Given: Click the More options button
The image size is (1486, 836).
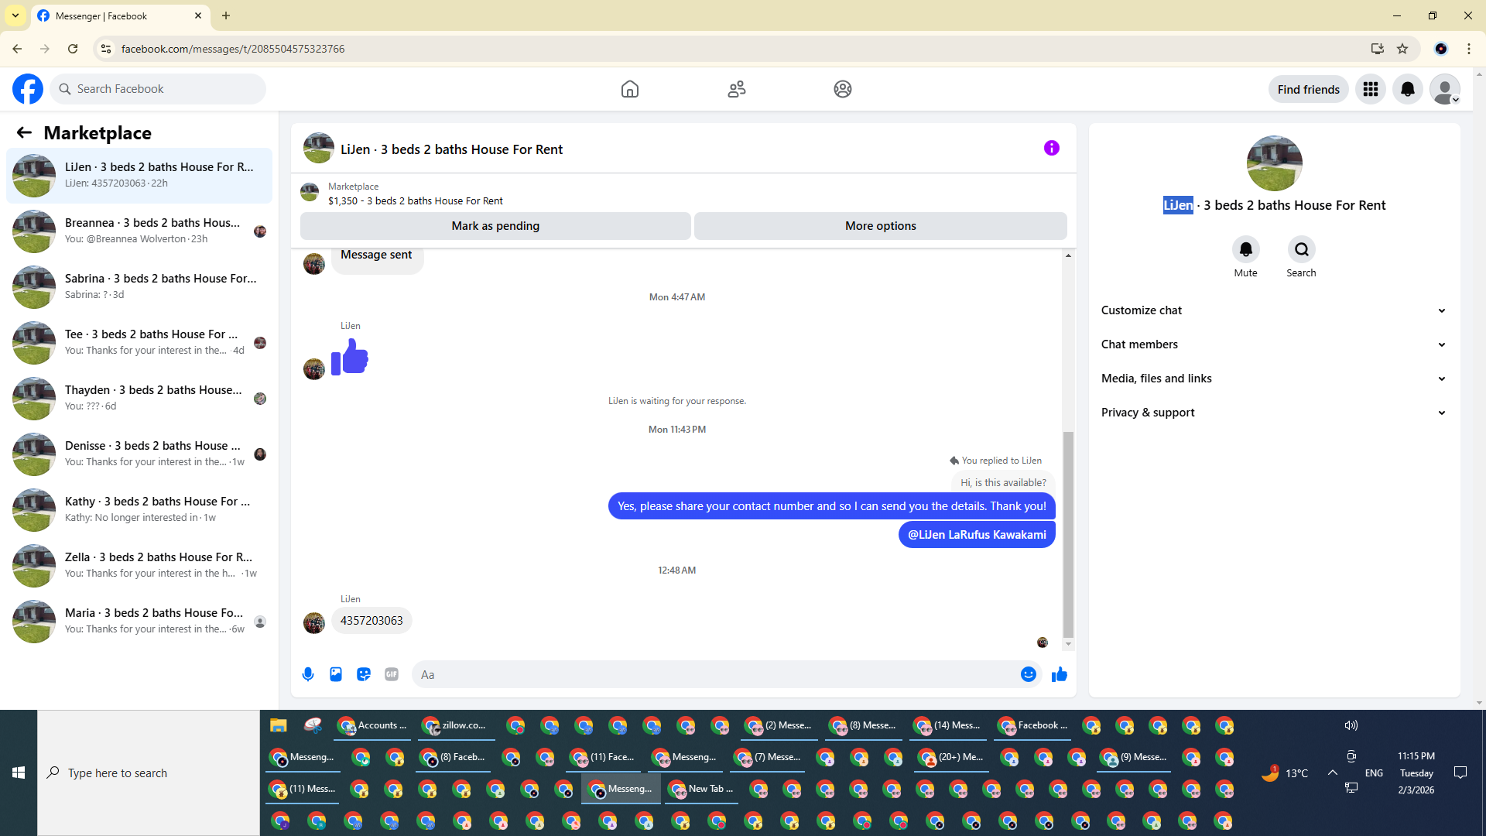Looking at the screenshot, I should [880, 226].
